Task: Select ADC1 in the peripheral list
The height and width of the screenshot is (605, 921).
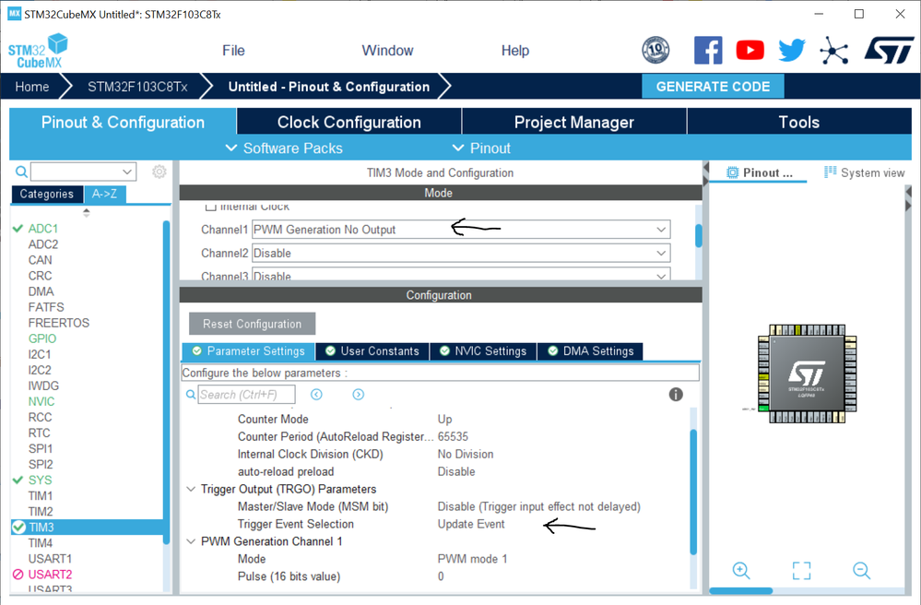Action: coord(43,229)
